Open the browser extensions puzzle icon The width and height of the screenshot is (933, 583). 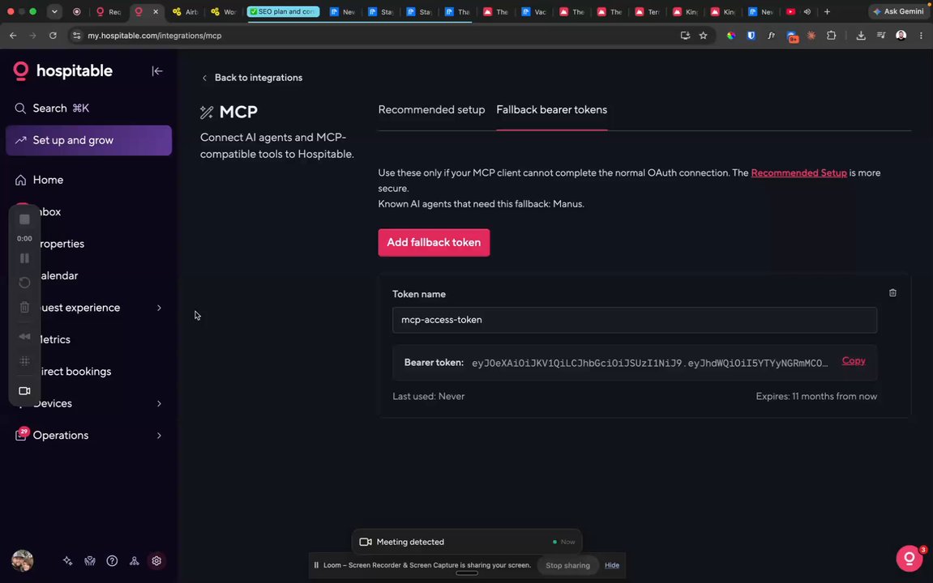point(831,36)
